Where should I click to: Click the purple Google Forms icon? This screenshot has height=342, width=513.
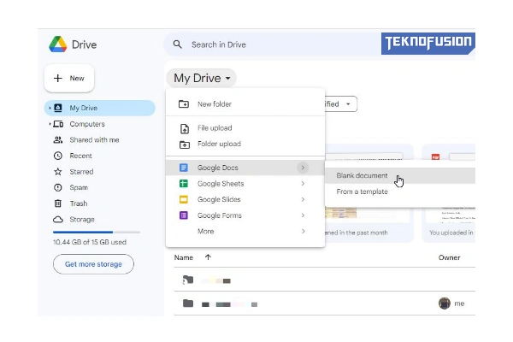click(x=184, y=215)
